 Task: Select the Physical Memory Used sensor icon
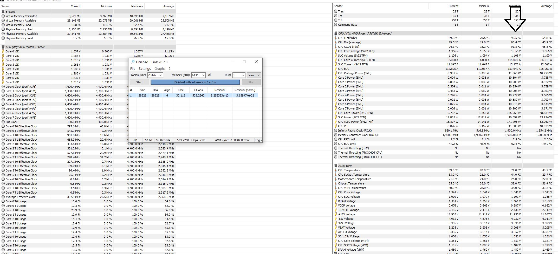click(3, 29)
